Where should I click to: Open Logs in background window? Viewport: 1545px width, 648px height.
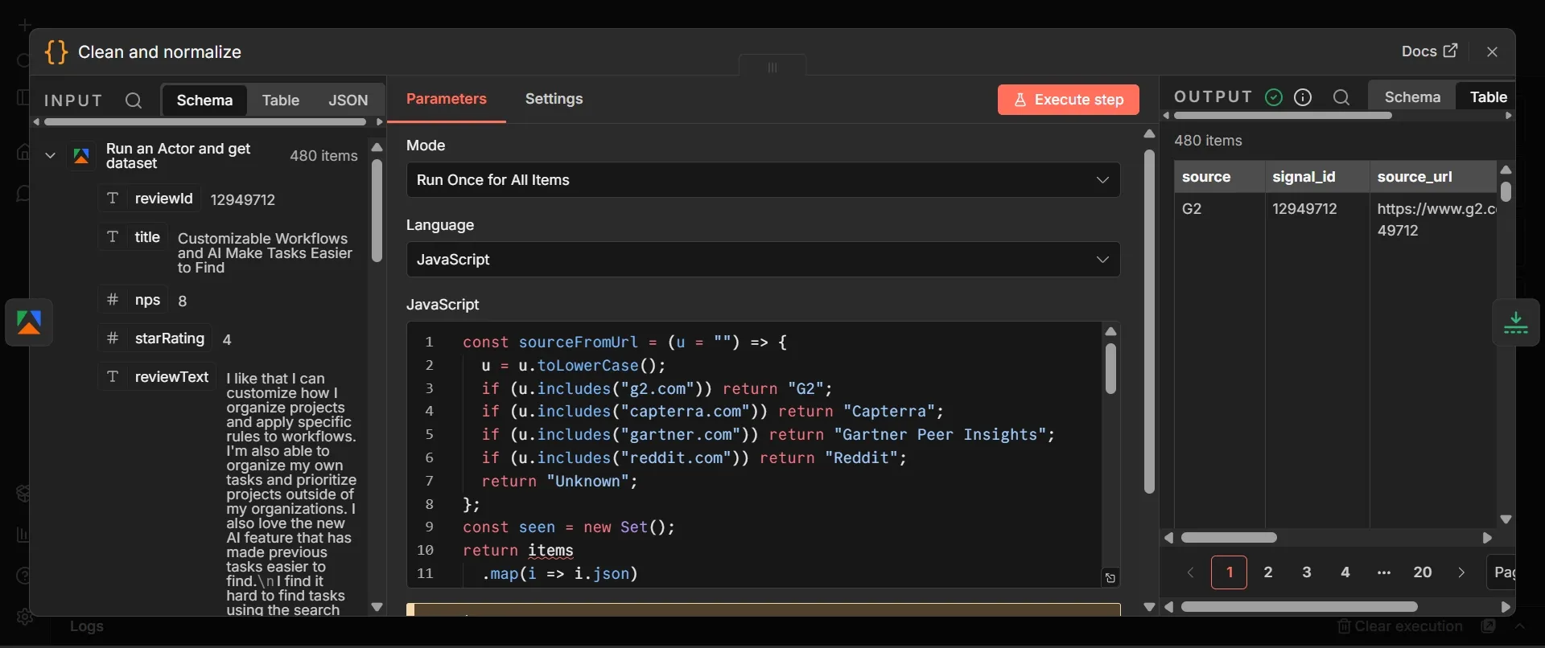click(x=87, y=626)
